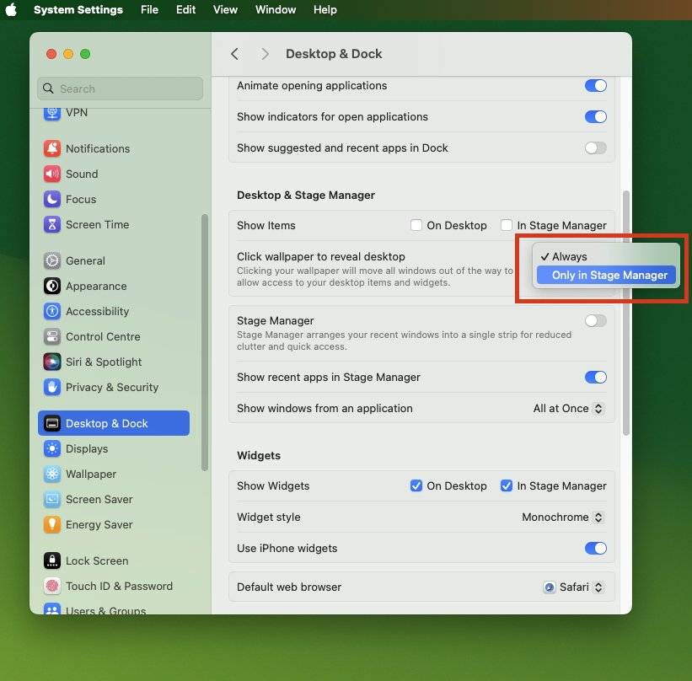Open Screen Time hourglass icon
692x681 pixels.
(52, 224)
